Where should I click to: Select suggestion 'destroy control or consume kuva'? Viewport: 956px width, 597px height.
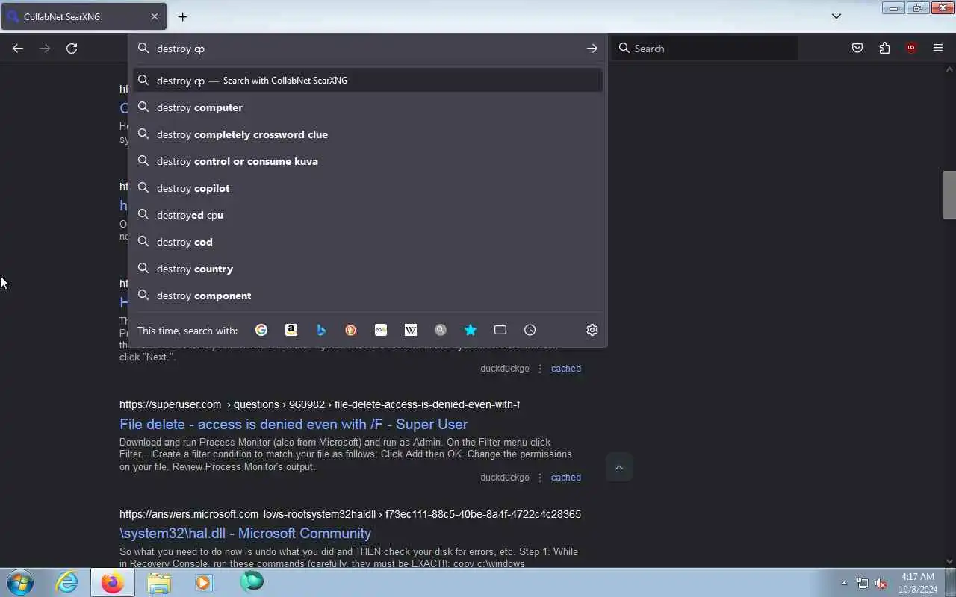tap(367, 161)
